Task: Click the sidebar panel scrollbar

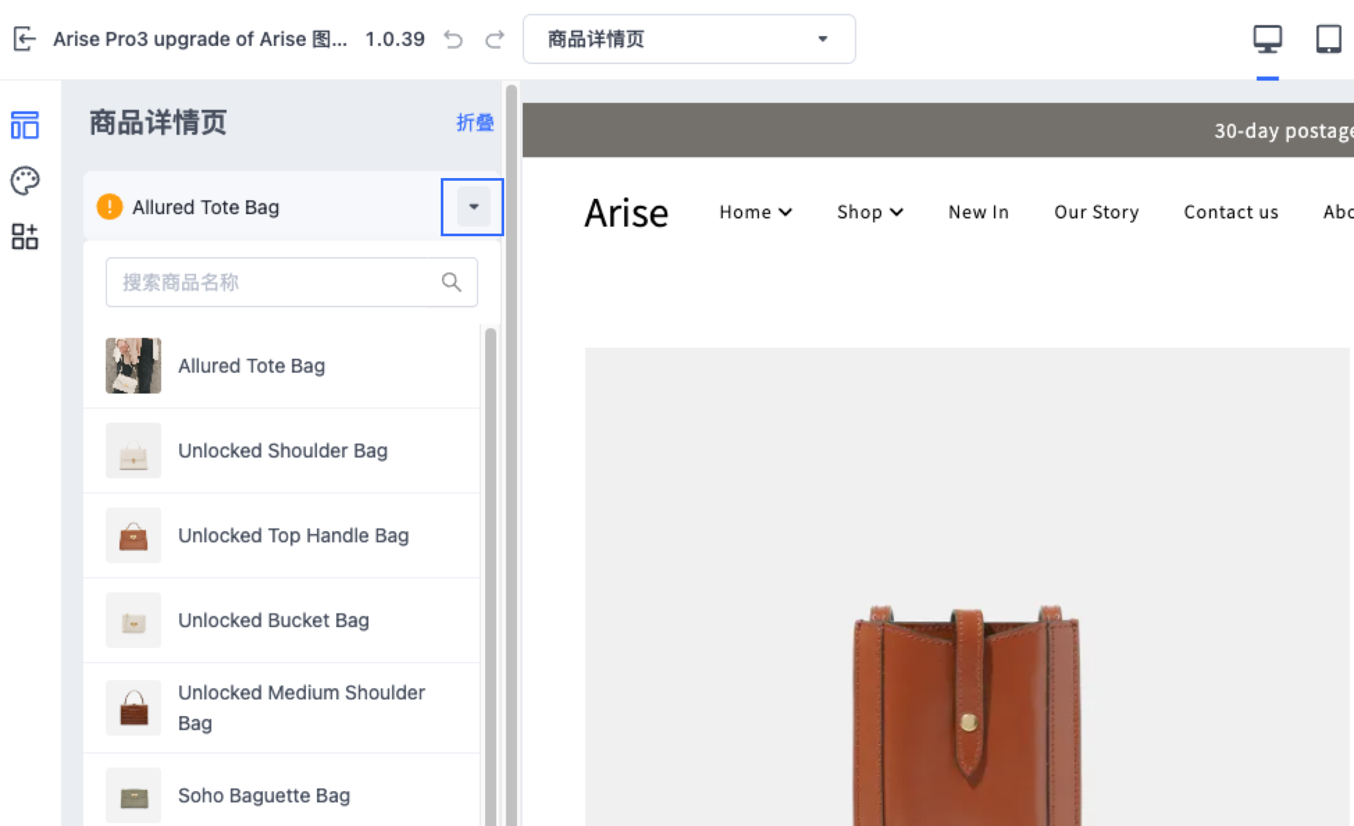Action: click(x=511, y=454)
